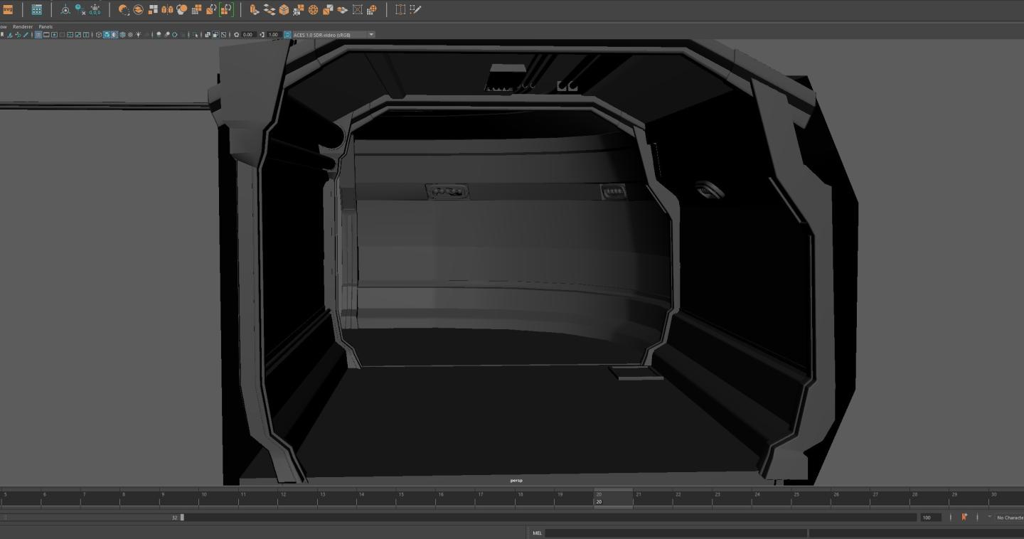Viewport: 1024px width, 539px height.
Task: Open the grid-table shelf icon next to SVG
Action: [36, 10]
